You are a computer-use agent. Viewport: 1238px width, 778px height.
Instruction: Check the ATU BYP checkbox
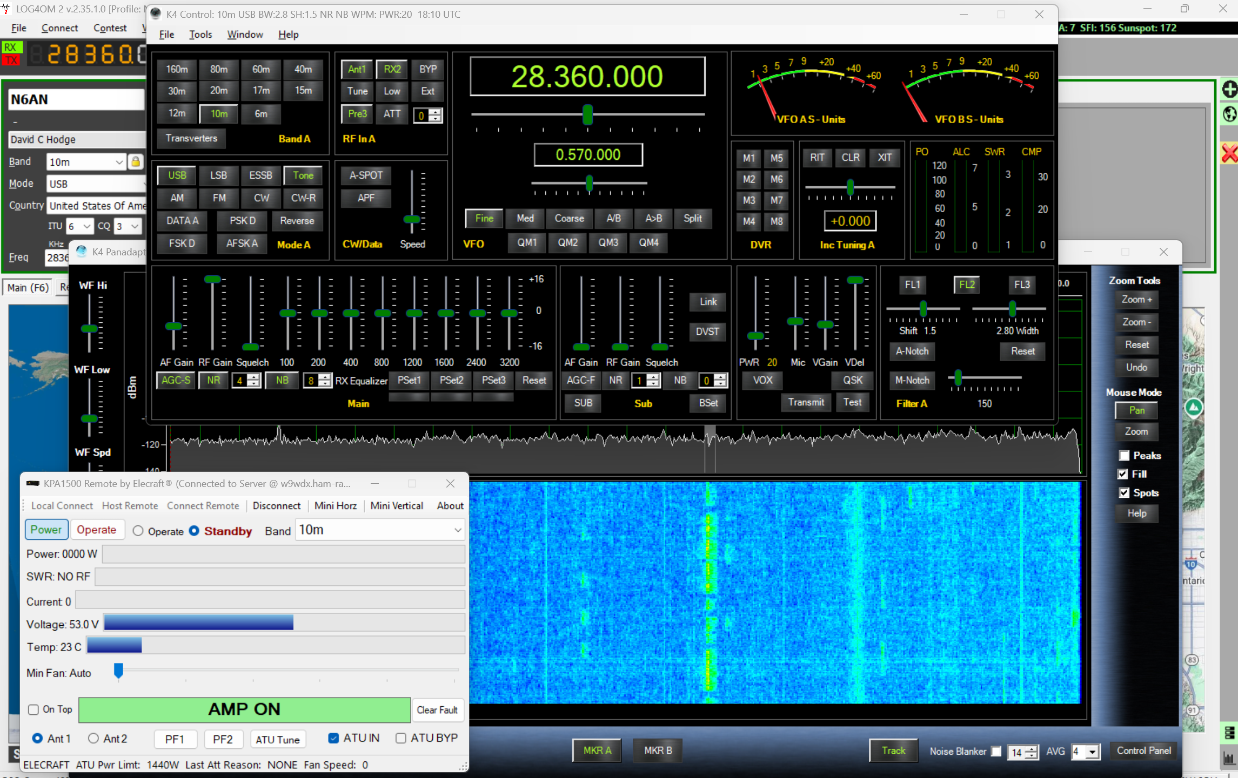click(x=400, y=738)
